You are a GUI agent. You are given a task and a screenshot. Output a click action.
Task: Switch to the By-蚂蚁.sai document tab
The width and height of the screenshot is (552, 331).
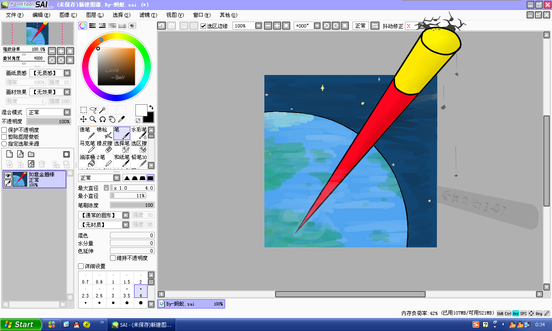[x=191, y=304]
